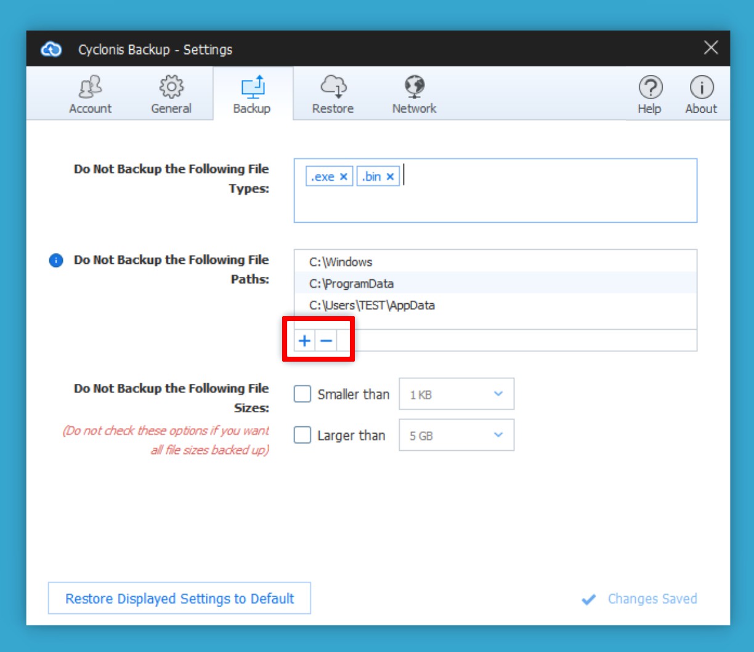Switch to the General gear tab

point(171,95)
